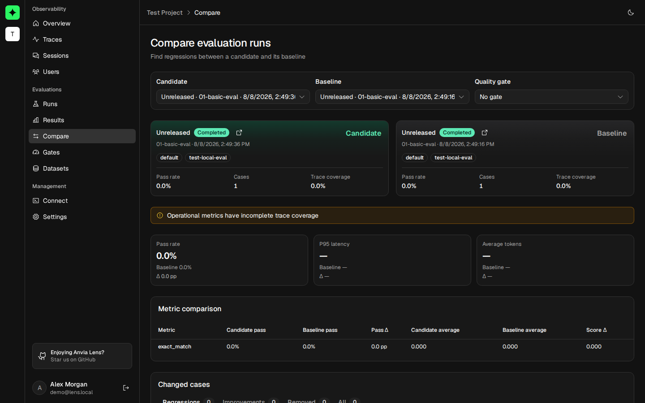Go to Results page
Viewport: 645px width, 403px height.
(82, 120)
